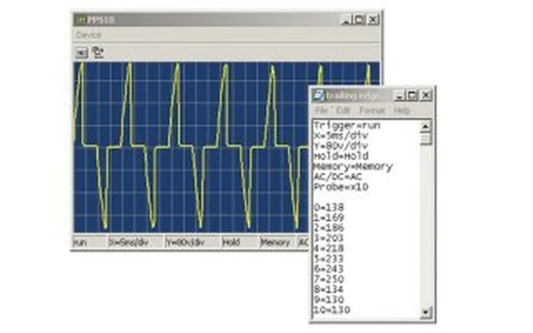533x333 pixels.
Task: Click the '10=130' data line
Action: 331,310
